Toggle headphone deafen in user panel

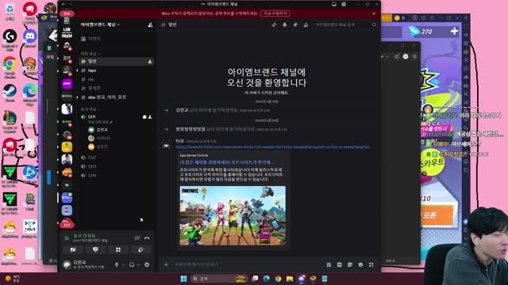[132, 264]
